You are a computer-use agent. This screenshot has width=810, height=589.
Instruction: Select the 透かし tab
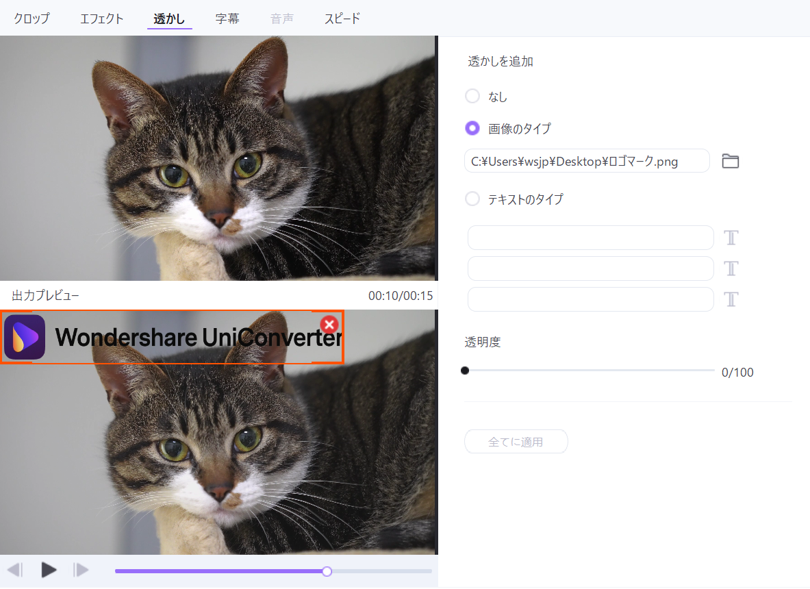(169, 18)
